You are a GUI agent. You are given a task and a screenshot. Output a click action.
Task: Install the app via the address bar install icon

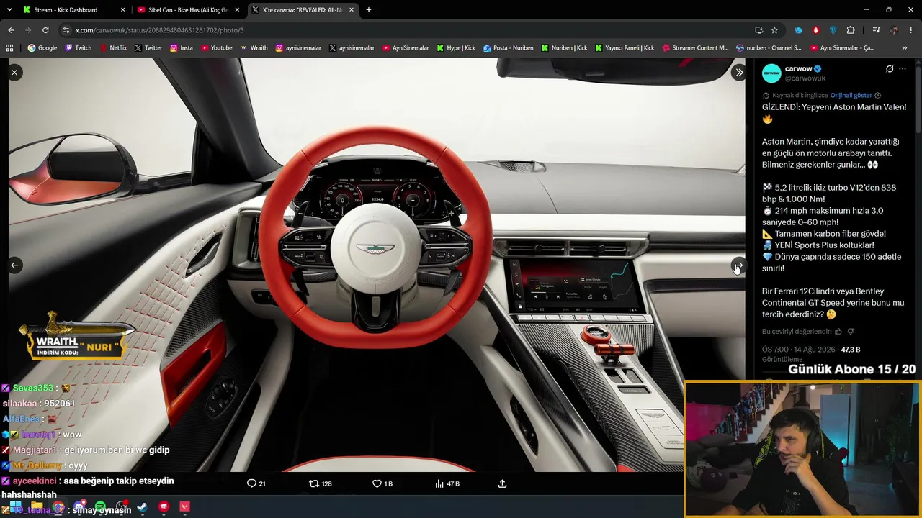click(x=758, y=30)
